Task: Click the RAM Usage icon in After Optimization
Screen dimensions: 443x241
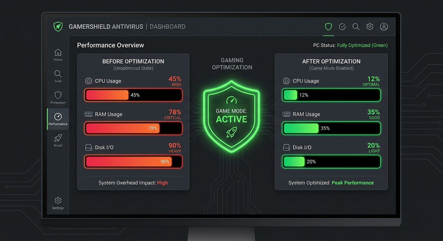Action: point(286,114)
